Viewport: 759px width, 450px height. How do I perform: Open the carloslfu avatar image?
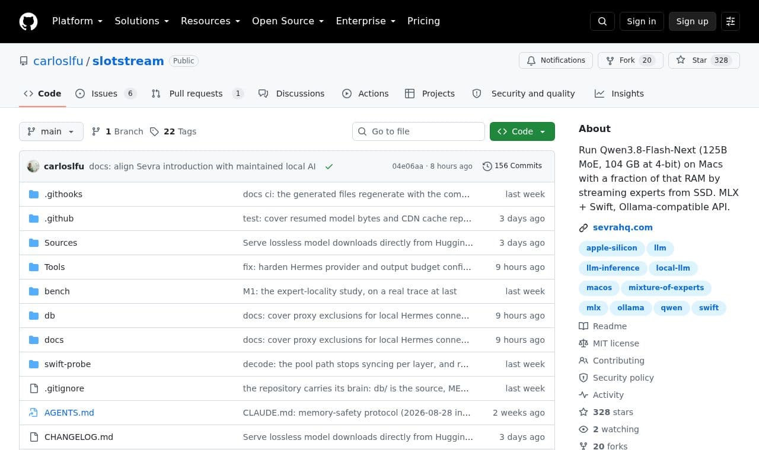[33, 166]
